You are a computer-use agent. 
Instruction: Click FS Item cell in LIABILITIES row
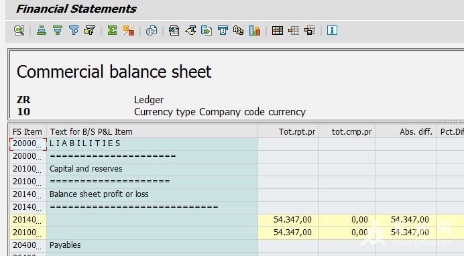coord(27,143)
